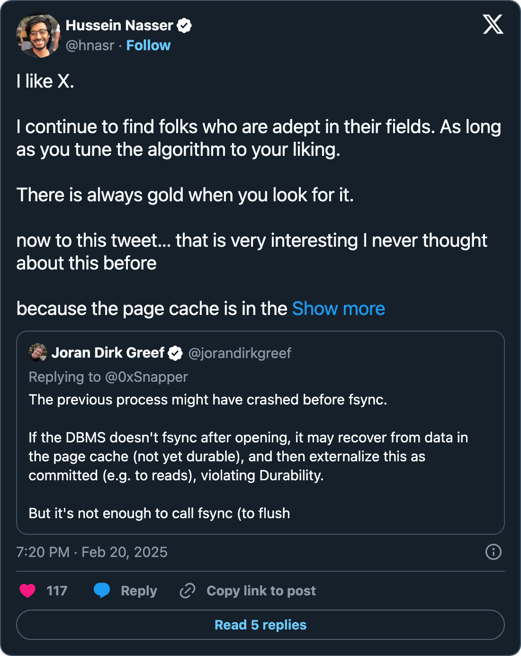Click the X logo icon
This screenshot has width=521, height=656.
[x=493, y=24]
